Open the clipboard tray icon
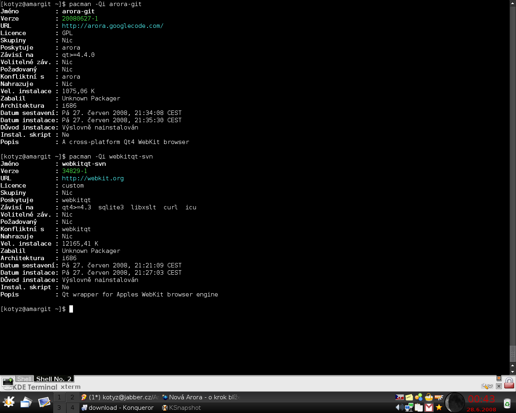 click(419, 407)
